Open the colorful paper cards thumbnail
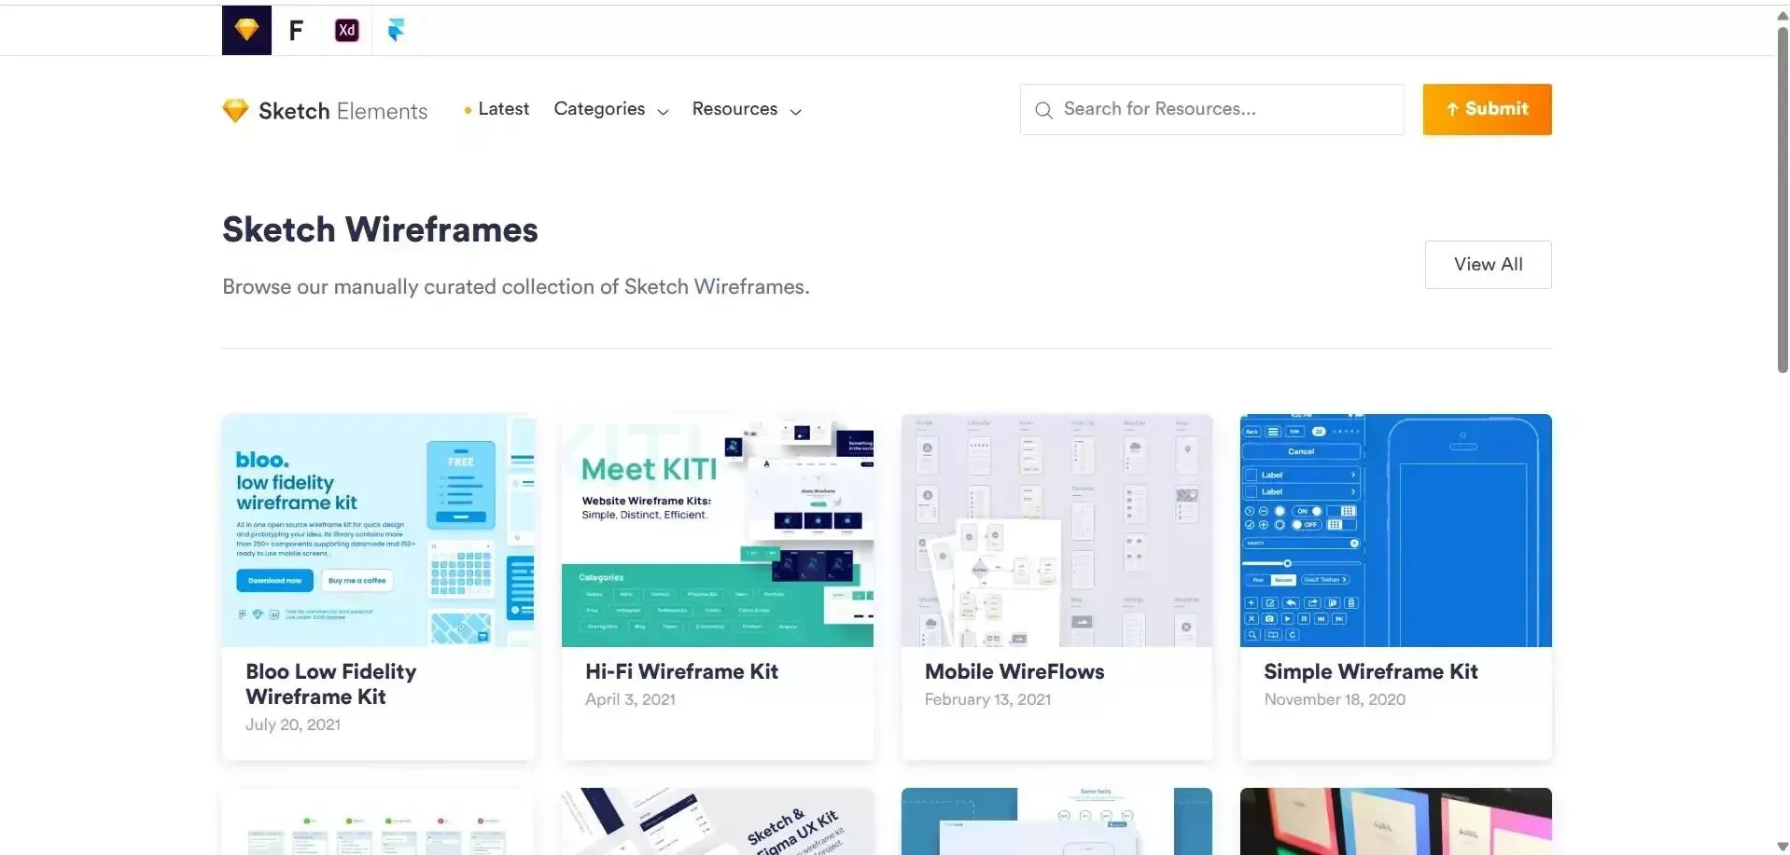Viewport: 1790px width, 855px height. 1395,821
